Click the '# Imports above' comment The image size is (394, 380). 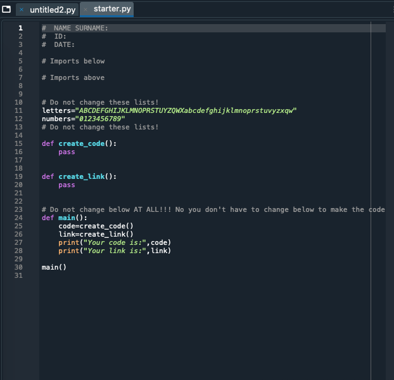(73, 77)
